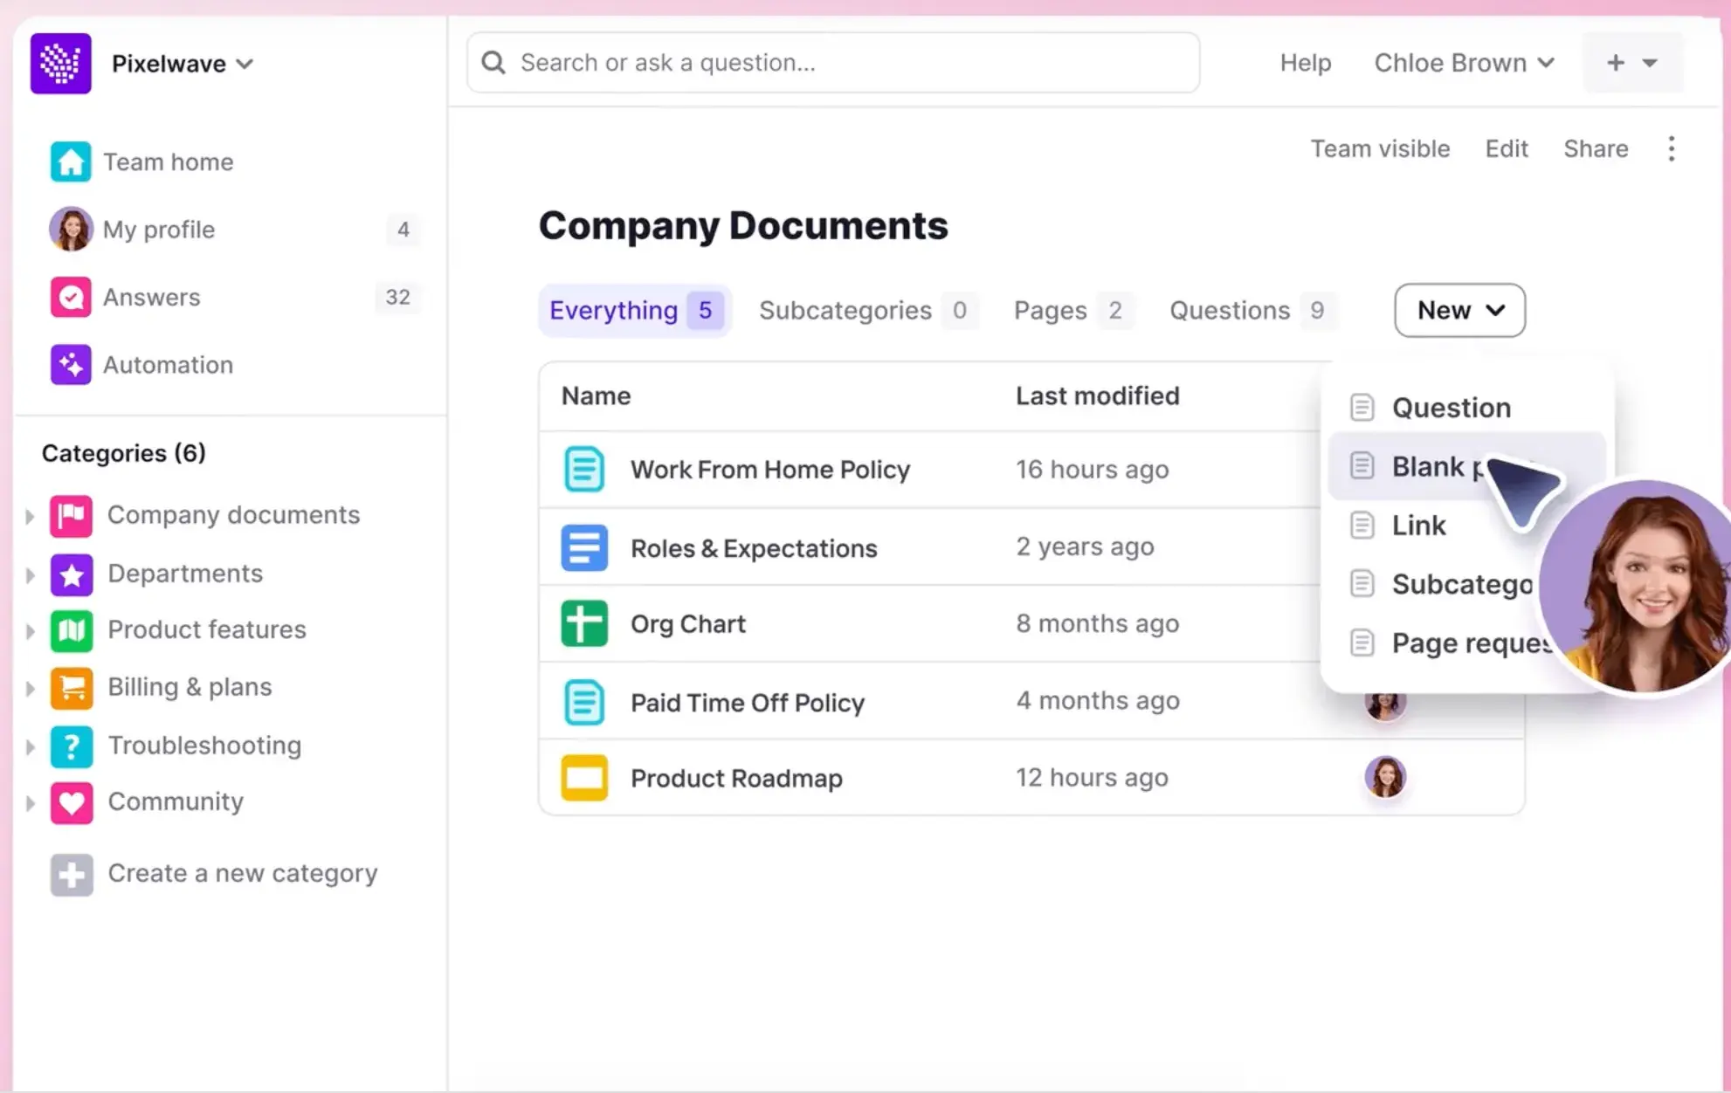Click the Help link
Viewport: 1731px width, 1093px height.
(x=1305, y=63)
